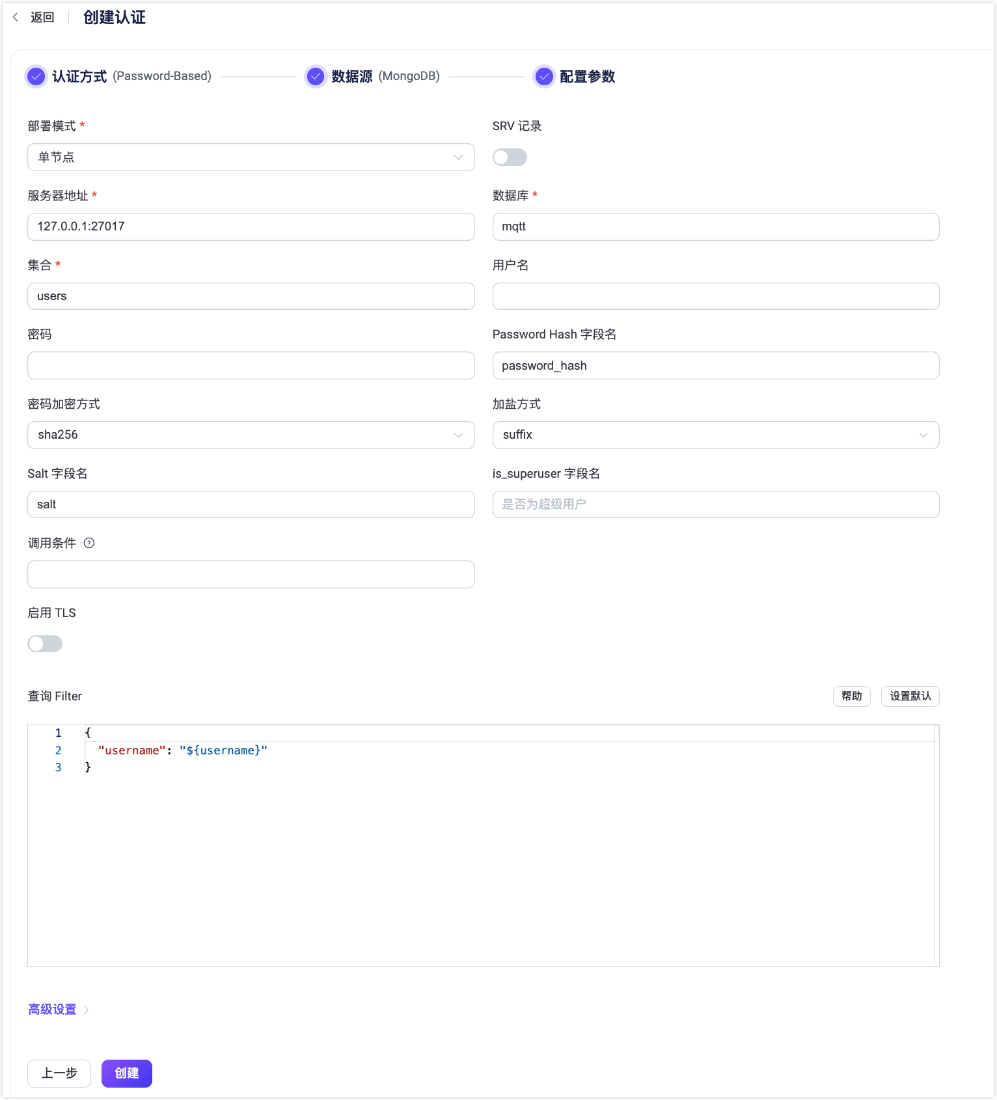This screenshot has height=1100, width=997.
Task: Click the chevron icon beside 高级设置
Action: [x=87, y=1010]
